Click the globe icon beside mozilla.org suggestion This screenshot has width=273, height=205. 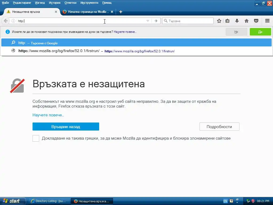(x=13, y=50)
